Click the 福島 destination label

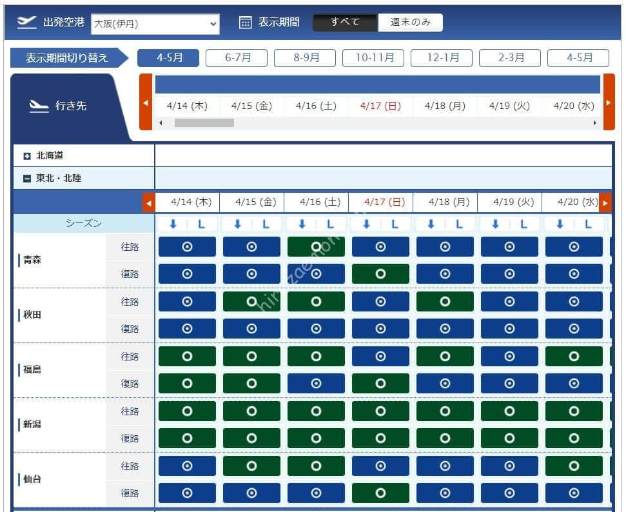pyautogui.click(x=32, y=369)
